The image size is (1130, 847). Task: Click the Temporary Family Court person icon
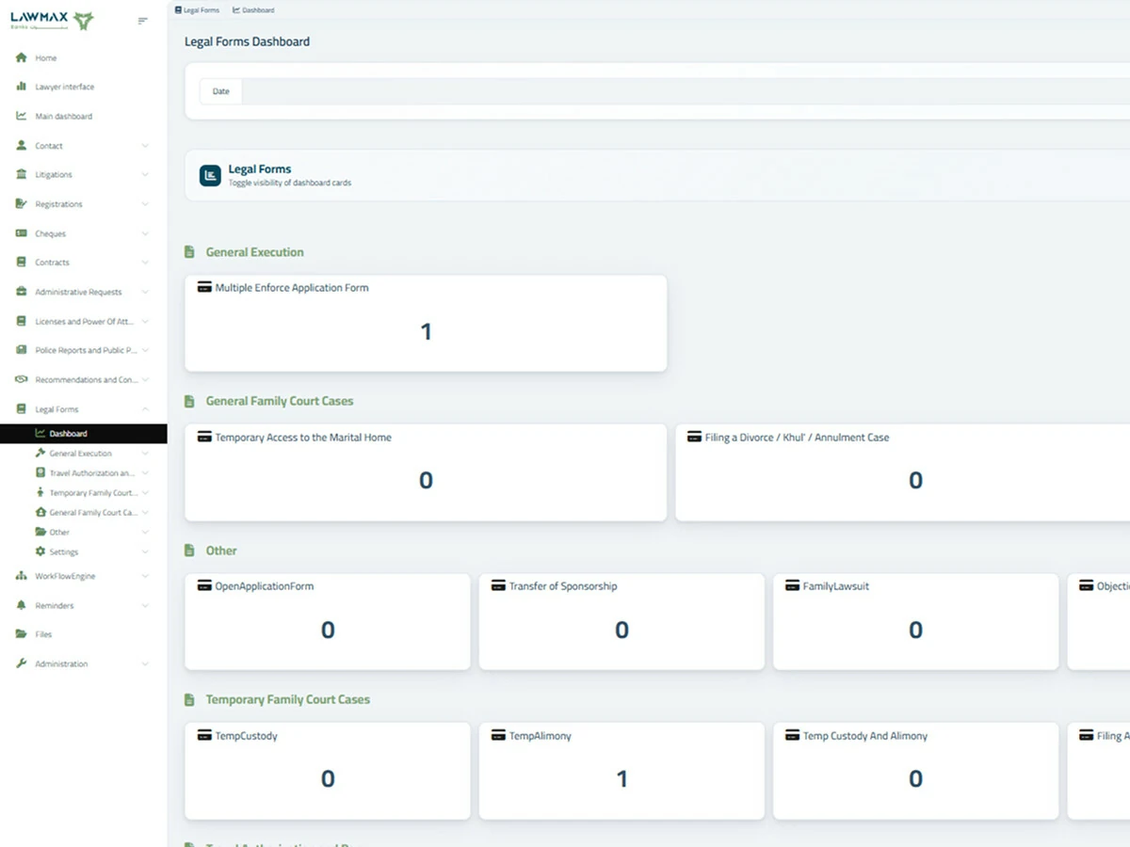pos(40,492)
